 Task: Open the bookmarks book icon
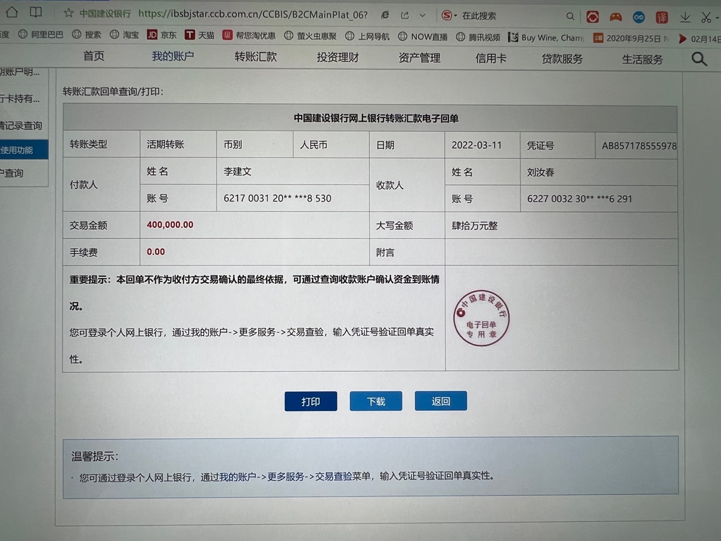(x=36, y=13)
